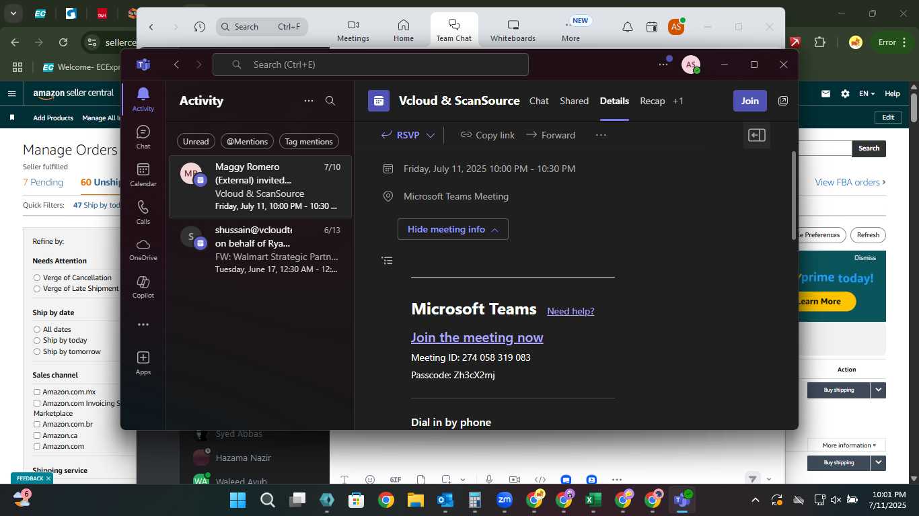Image resolution: width=919 pixels, height=516 pixels.
Task: Open Amazon Seller Central mail icon
Action: click(x=825, y=94)
